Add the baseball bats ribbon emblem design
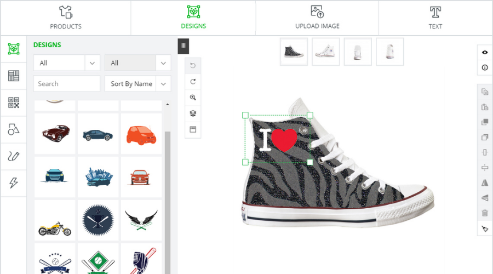The width and height of the screenshot is (493, 274). point(55,259)
